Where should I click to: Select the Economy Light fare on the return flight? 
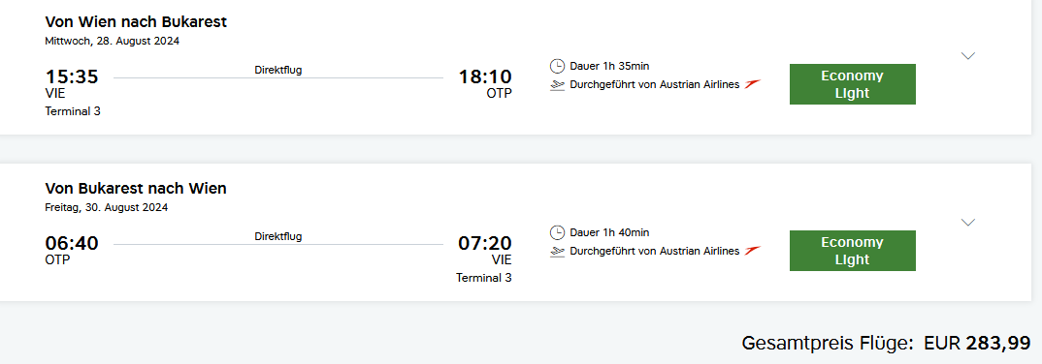[853, 251]
